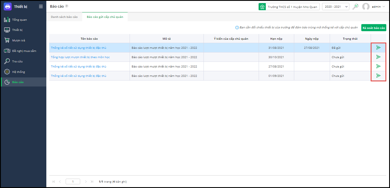This screenshot has width=390, height=188.
Task: Open Thiết bị sidebar menu item
Action: point(23,30)
